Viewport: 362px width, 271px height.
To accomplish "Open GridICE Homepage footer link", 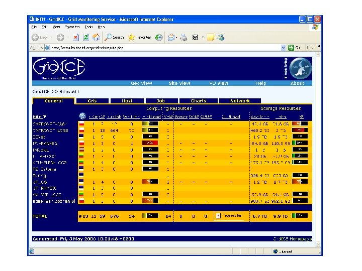I will pyautogui.click(x=293, y=239).
